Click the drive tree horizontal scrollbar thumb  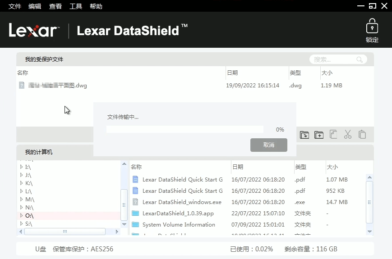[x=65, y=232]
